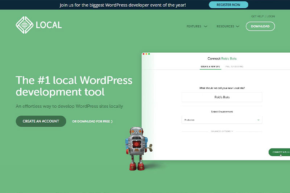Click the banner text about WordPress developer event
The width and height of the screenshot is (290, 193).
[123, 5]
